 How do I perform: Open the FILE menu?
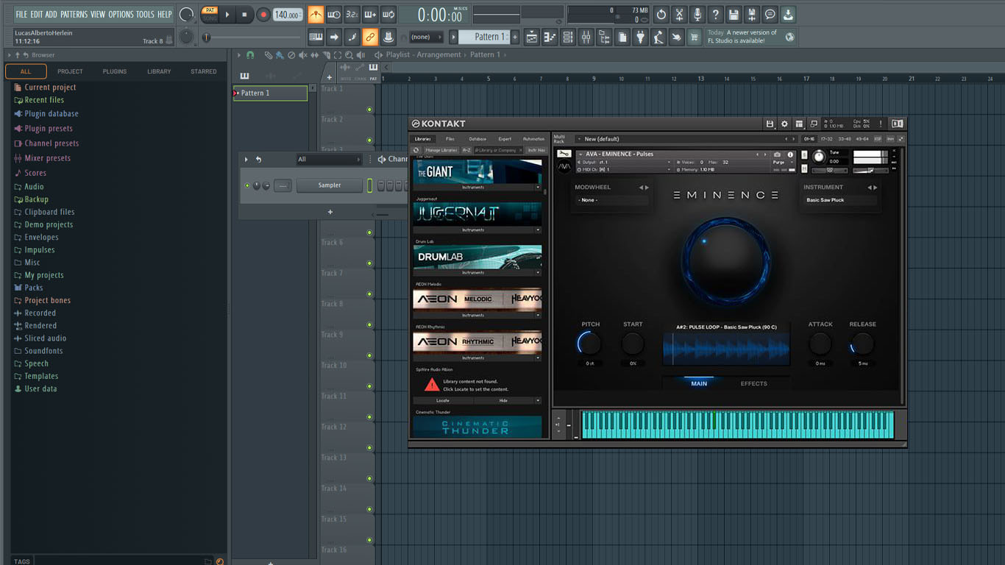[x=21, y=14]
